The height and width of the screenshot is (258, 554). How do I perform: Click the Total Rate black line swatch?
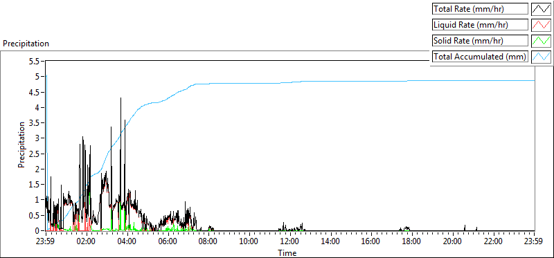[x=541, y=9]
